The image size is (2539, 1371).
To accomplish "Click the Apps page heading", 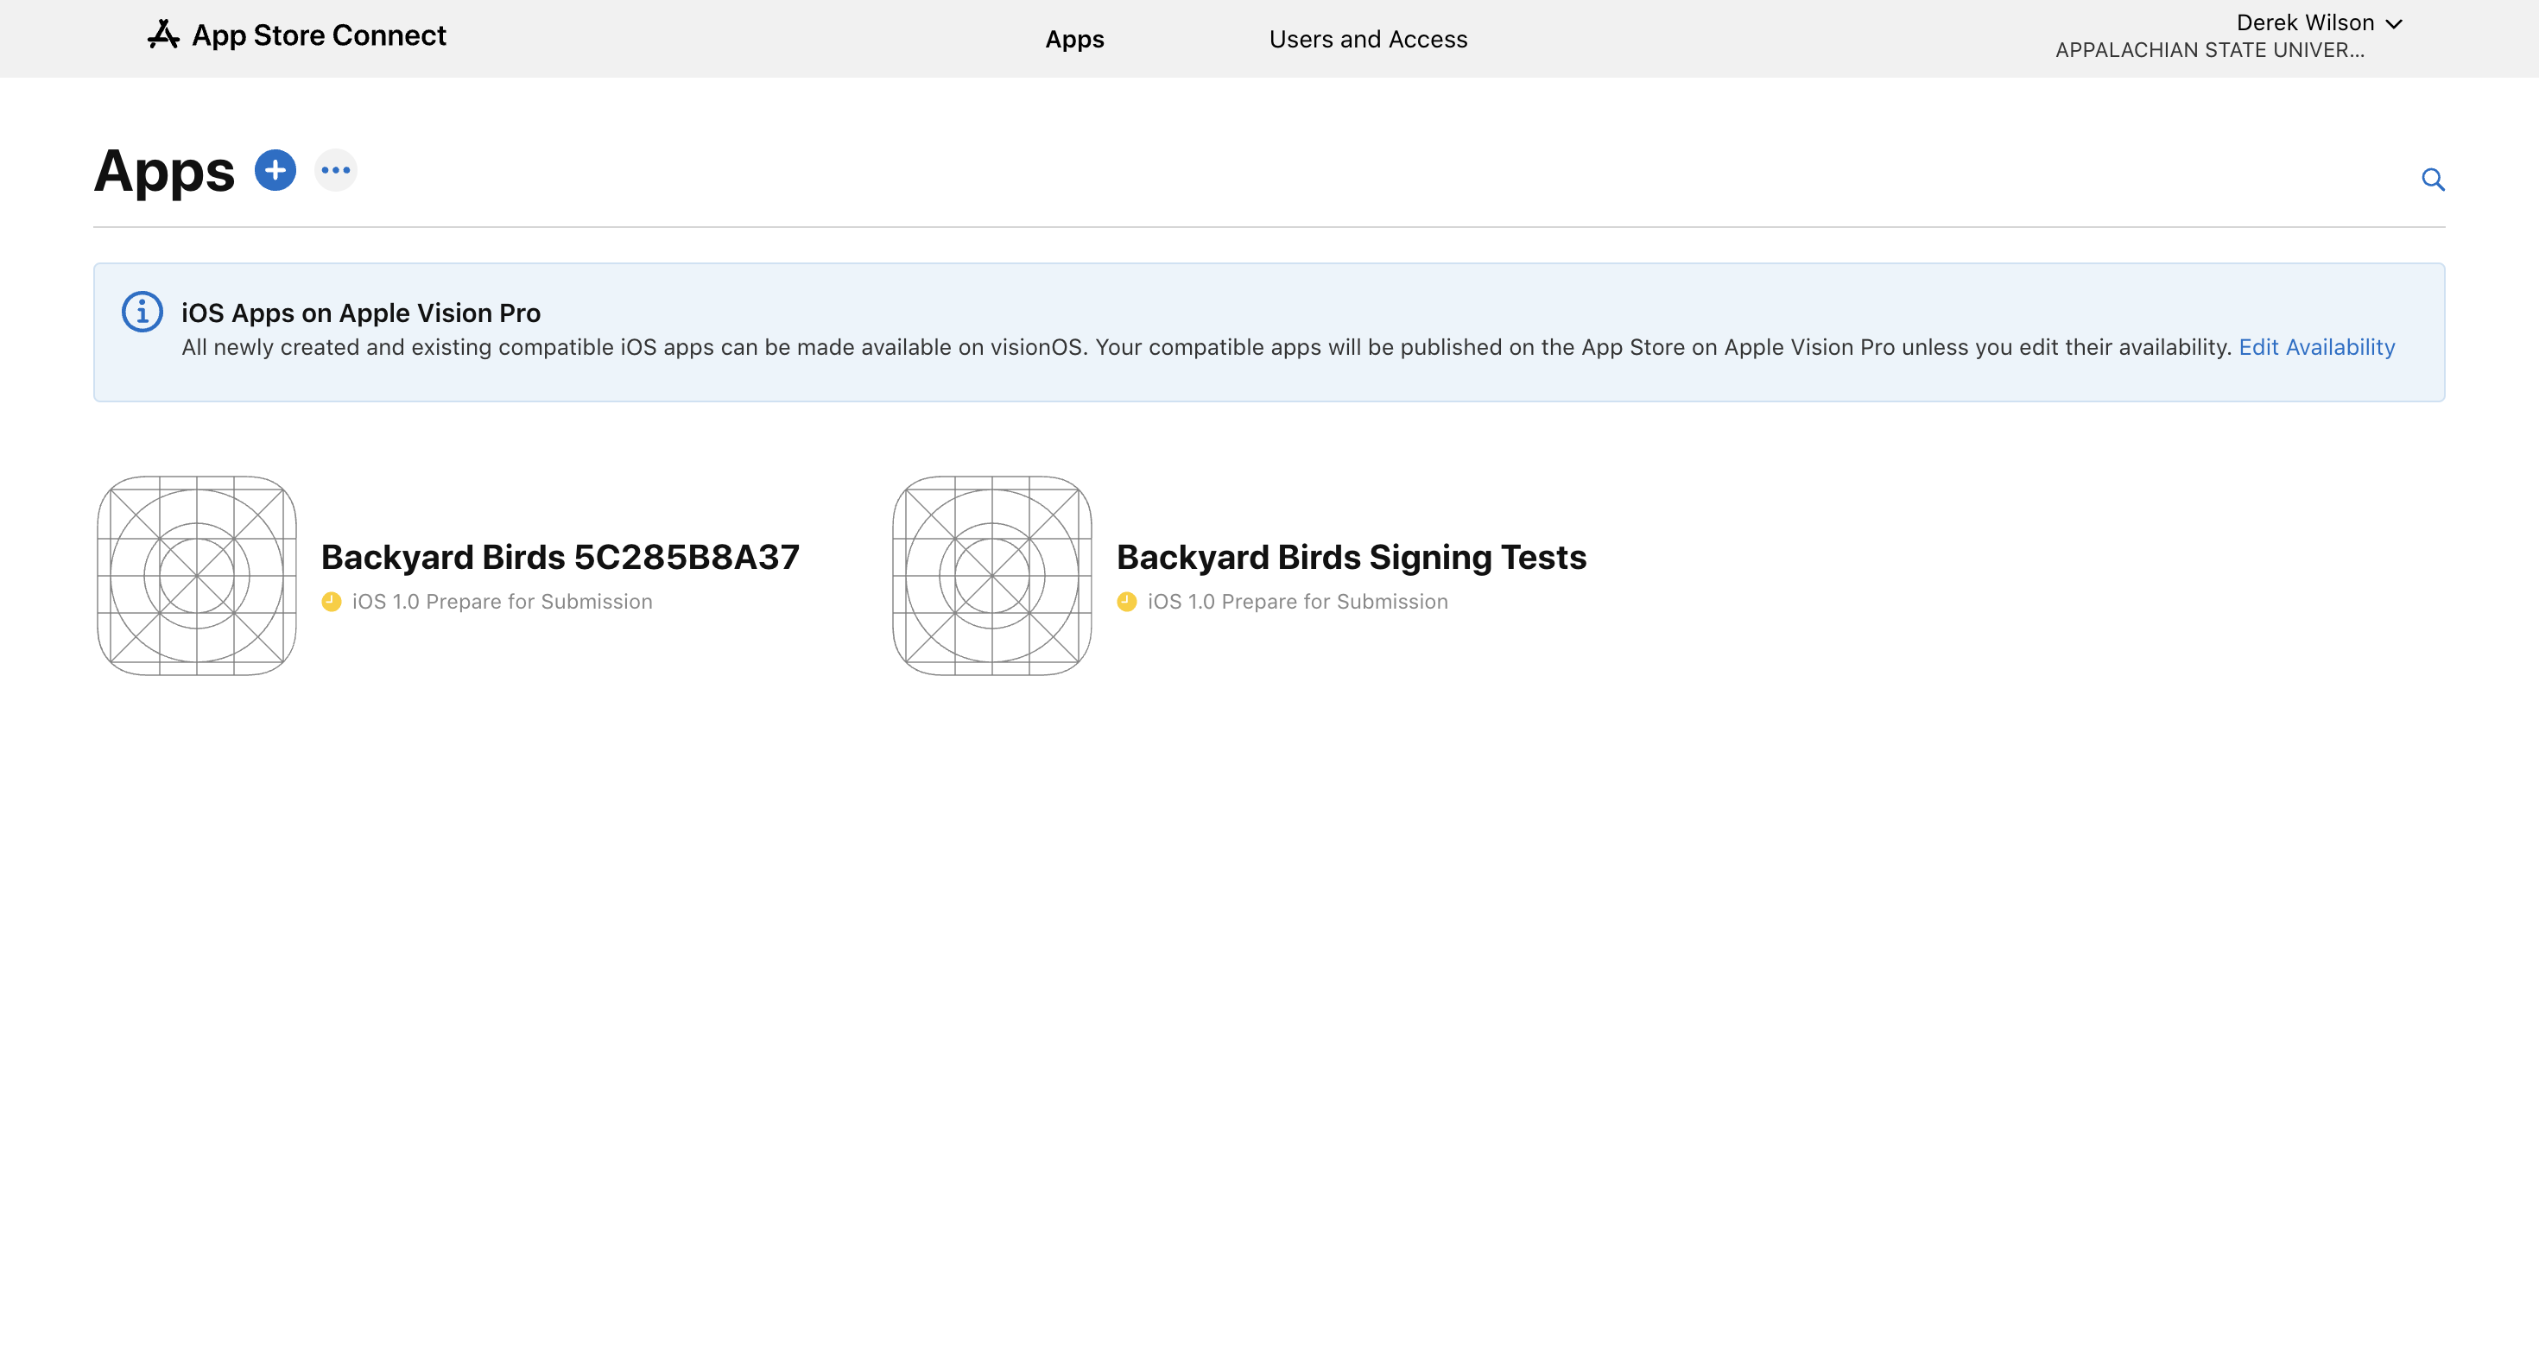I will coord(165,172).
